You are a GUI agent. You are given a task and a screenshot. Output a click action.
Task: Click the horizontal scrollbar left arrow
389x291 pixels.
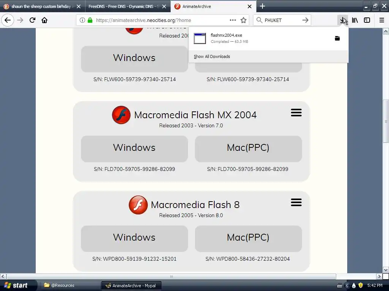click(3, 276)
